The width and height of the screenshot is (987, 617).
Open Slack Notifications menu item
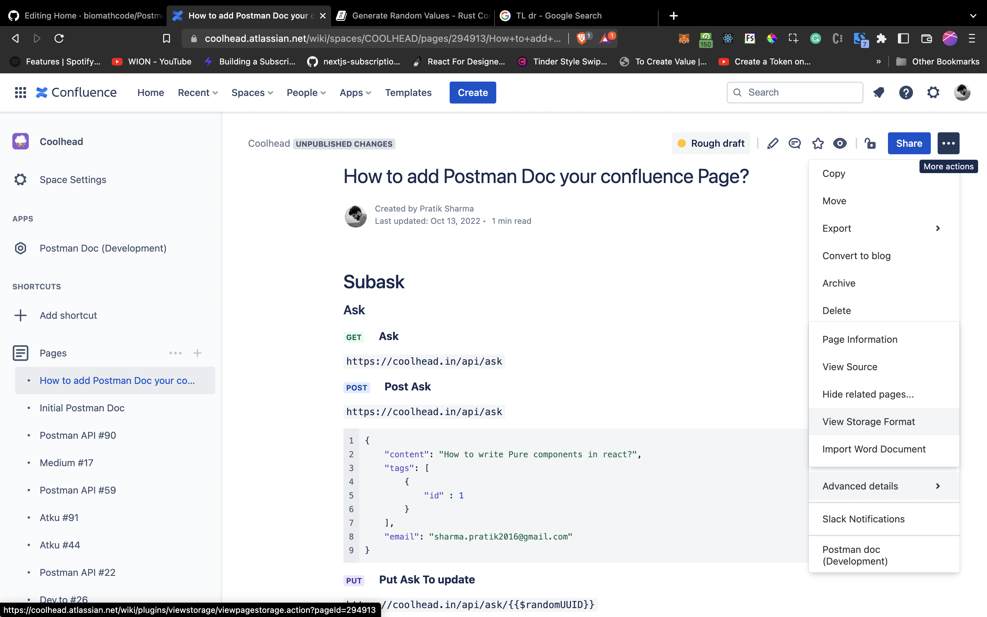click(884, 519)
